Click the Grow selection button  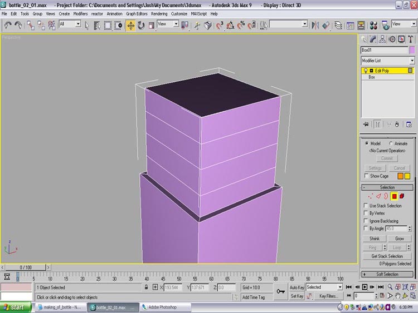pyautogui.click(x=400, y=239)
